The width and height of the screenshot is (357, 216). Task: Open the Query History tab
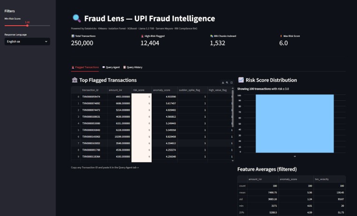[133, 68]
